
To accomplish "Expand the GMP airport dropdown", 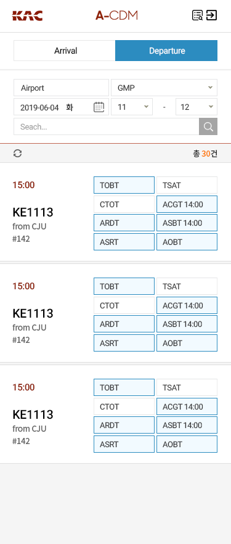I will [x=164, y=88].
